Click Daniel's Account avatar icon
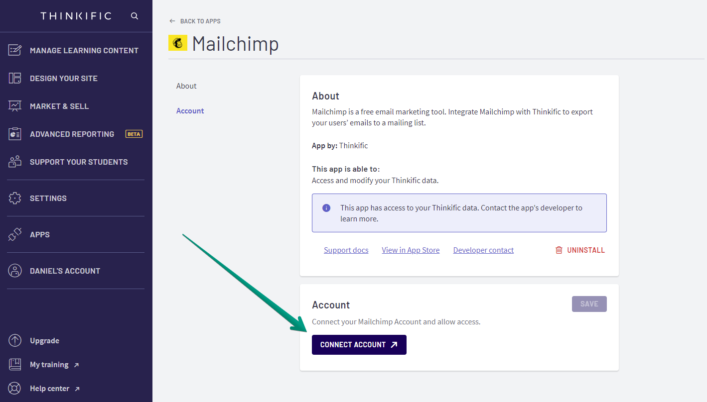The image size is (707, 402). point(15,271)
